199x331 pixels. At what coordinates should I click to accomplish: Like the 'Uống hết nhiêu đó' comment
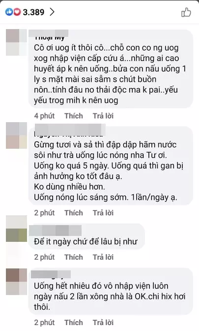pos(74,323)
